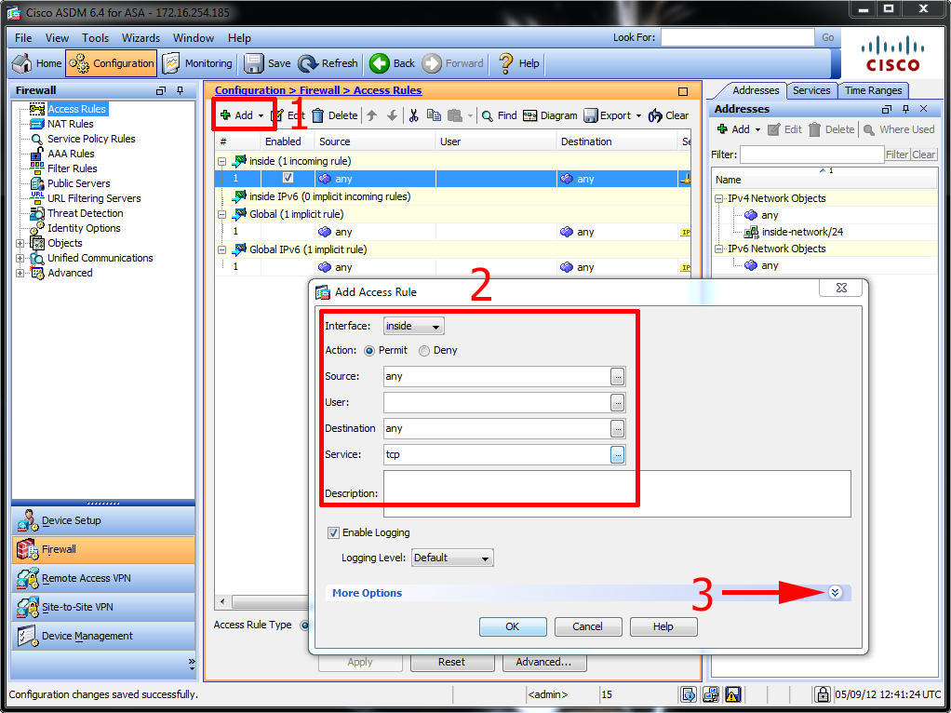
Task: Float the Addresses panel window
Action: point(886,109)
